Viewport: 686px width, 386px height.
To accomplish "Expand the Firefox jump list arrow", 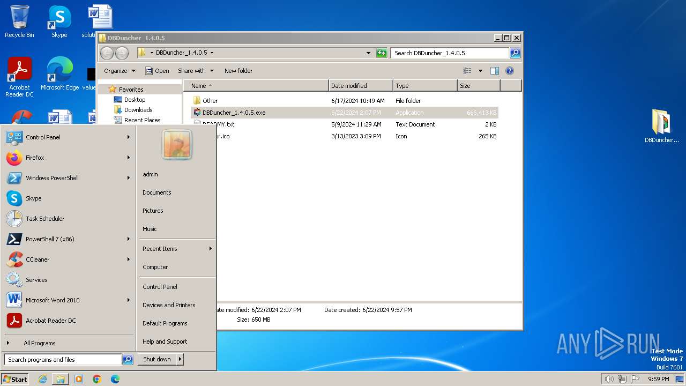I will 129,158.
